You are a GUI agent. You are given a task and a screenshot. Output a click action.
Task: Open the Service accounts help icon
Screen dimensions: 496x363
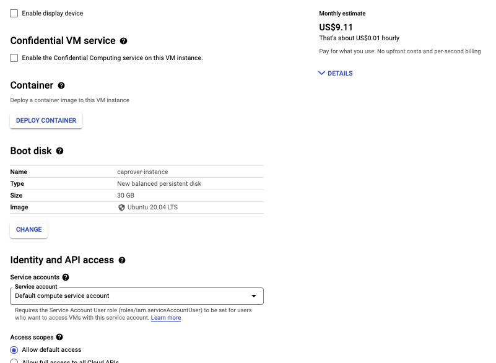tap(66, 277)
